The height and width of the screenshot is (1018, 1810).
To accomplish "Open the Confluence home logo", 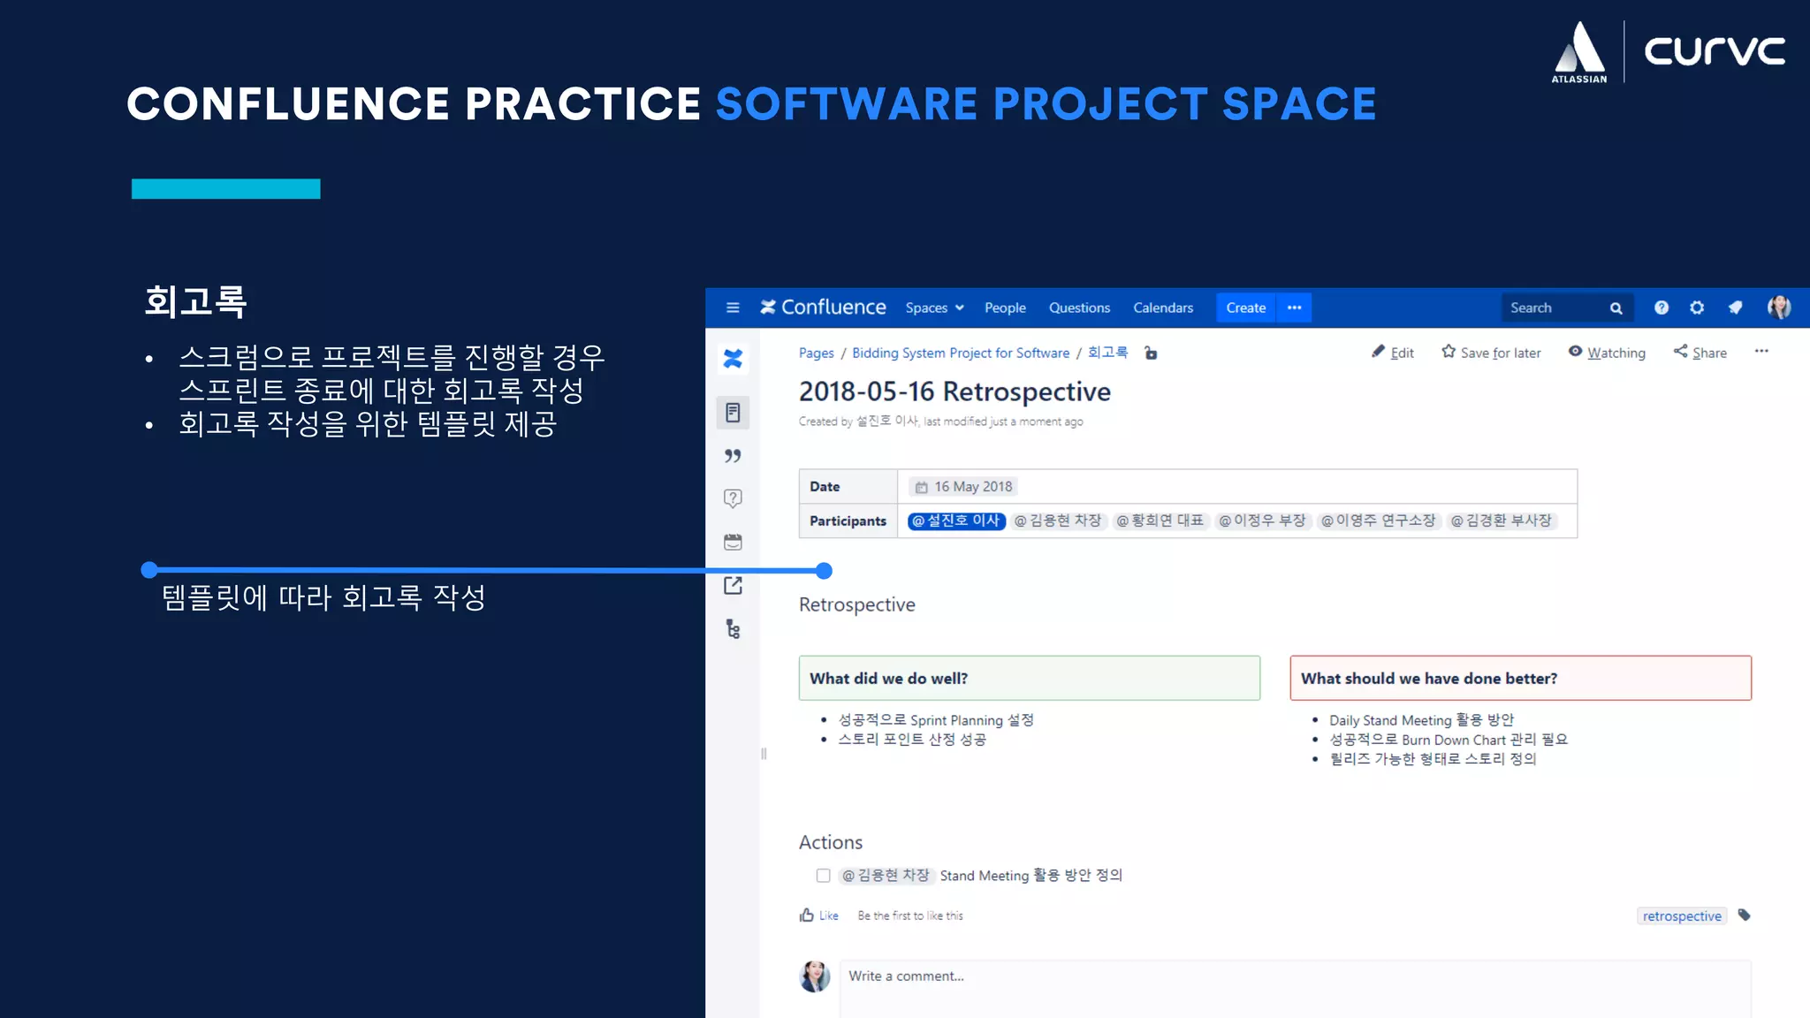I will click(823, 307).
